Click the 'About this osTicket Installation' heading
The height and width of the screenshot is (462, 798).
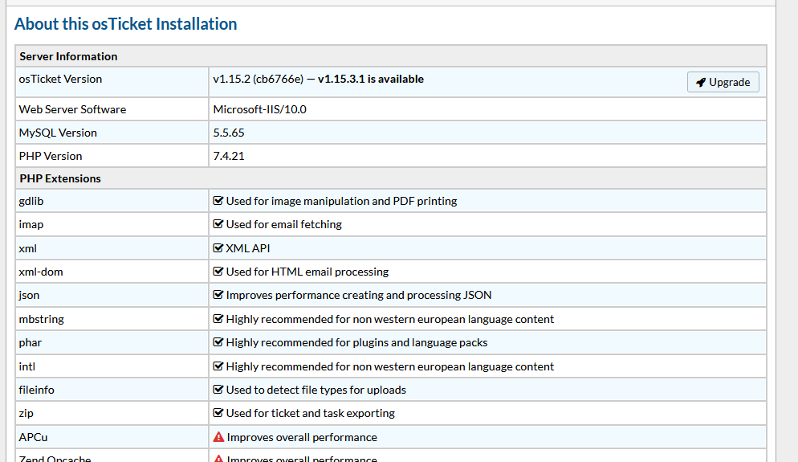126,24
